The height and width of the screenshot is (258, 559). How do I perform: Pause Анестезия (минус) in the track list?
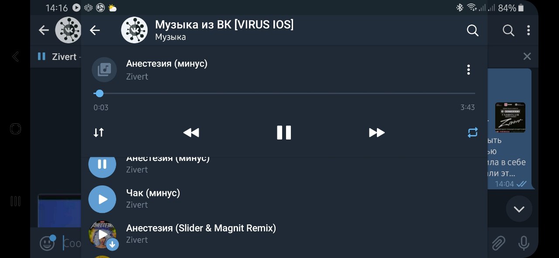[x=102, y=164]
